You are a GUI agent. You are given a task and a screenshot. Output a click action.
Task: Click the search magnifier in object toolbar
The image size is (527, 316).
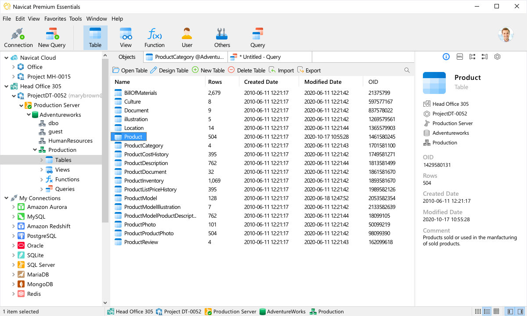point(407,70)
